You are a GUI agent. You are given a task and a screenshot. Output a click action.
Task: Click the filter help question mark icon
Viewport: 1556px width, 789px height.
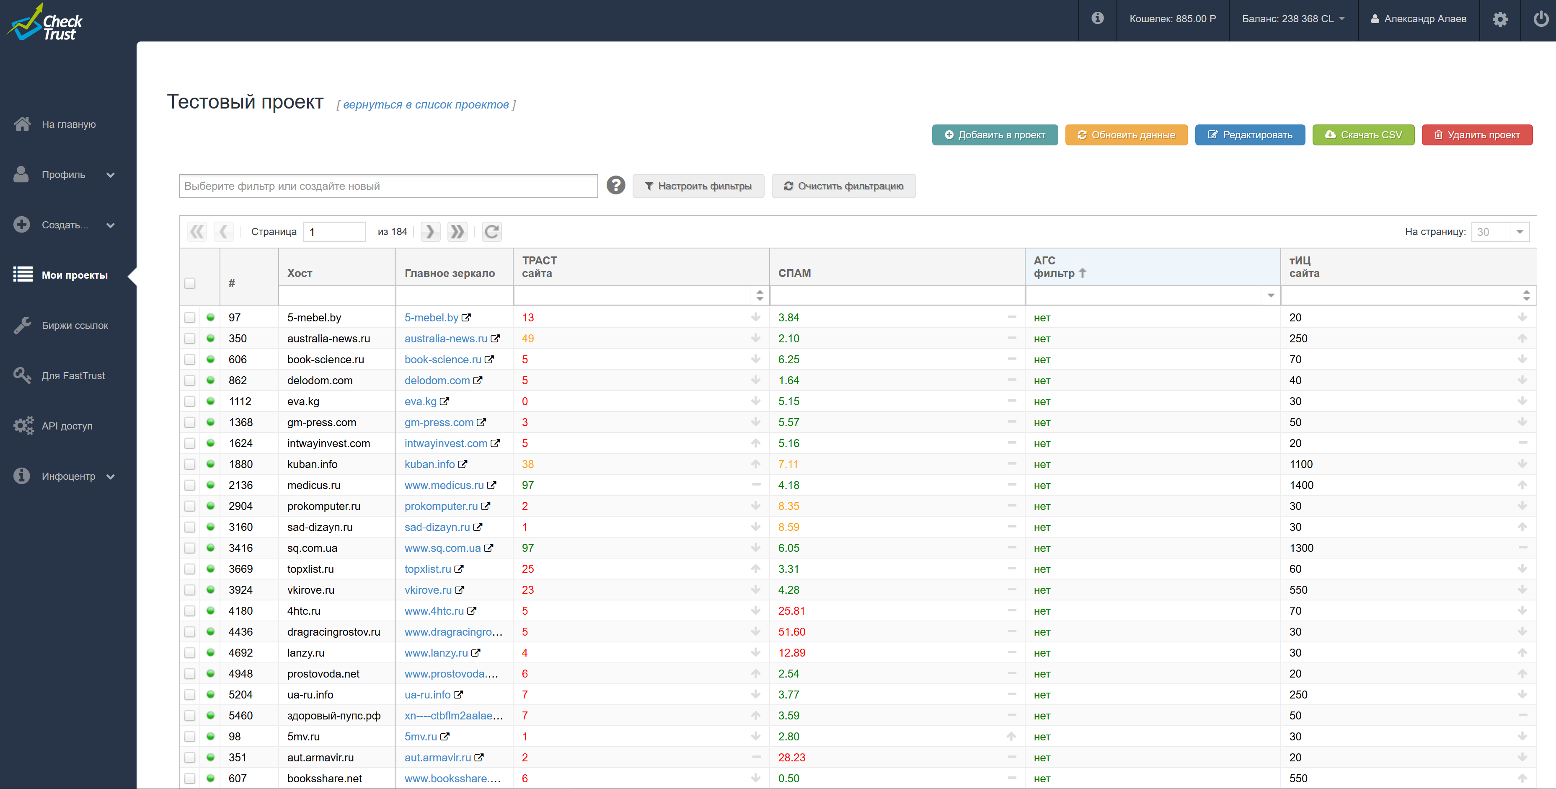coord(615,186)
